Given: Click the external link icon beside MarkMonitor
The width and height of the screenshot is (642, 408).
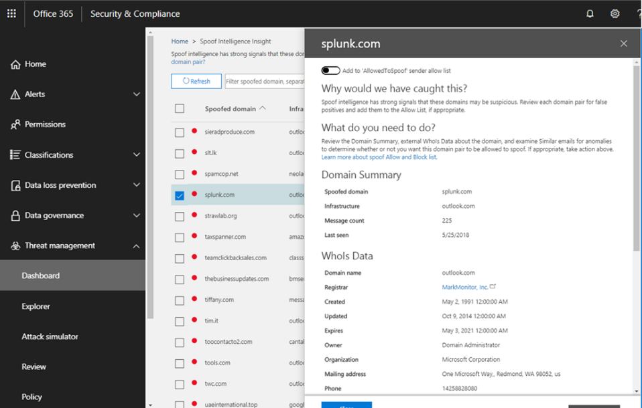Looking at the screenshot, I should point(493,286).
